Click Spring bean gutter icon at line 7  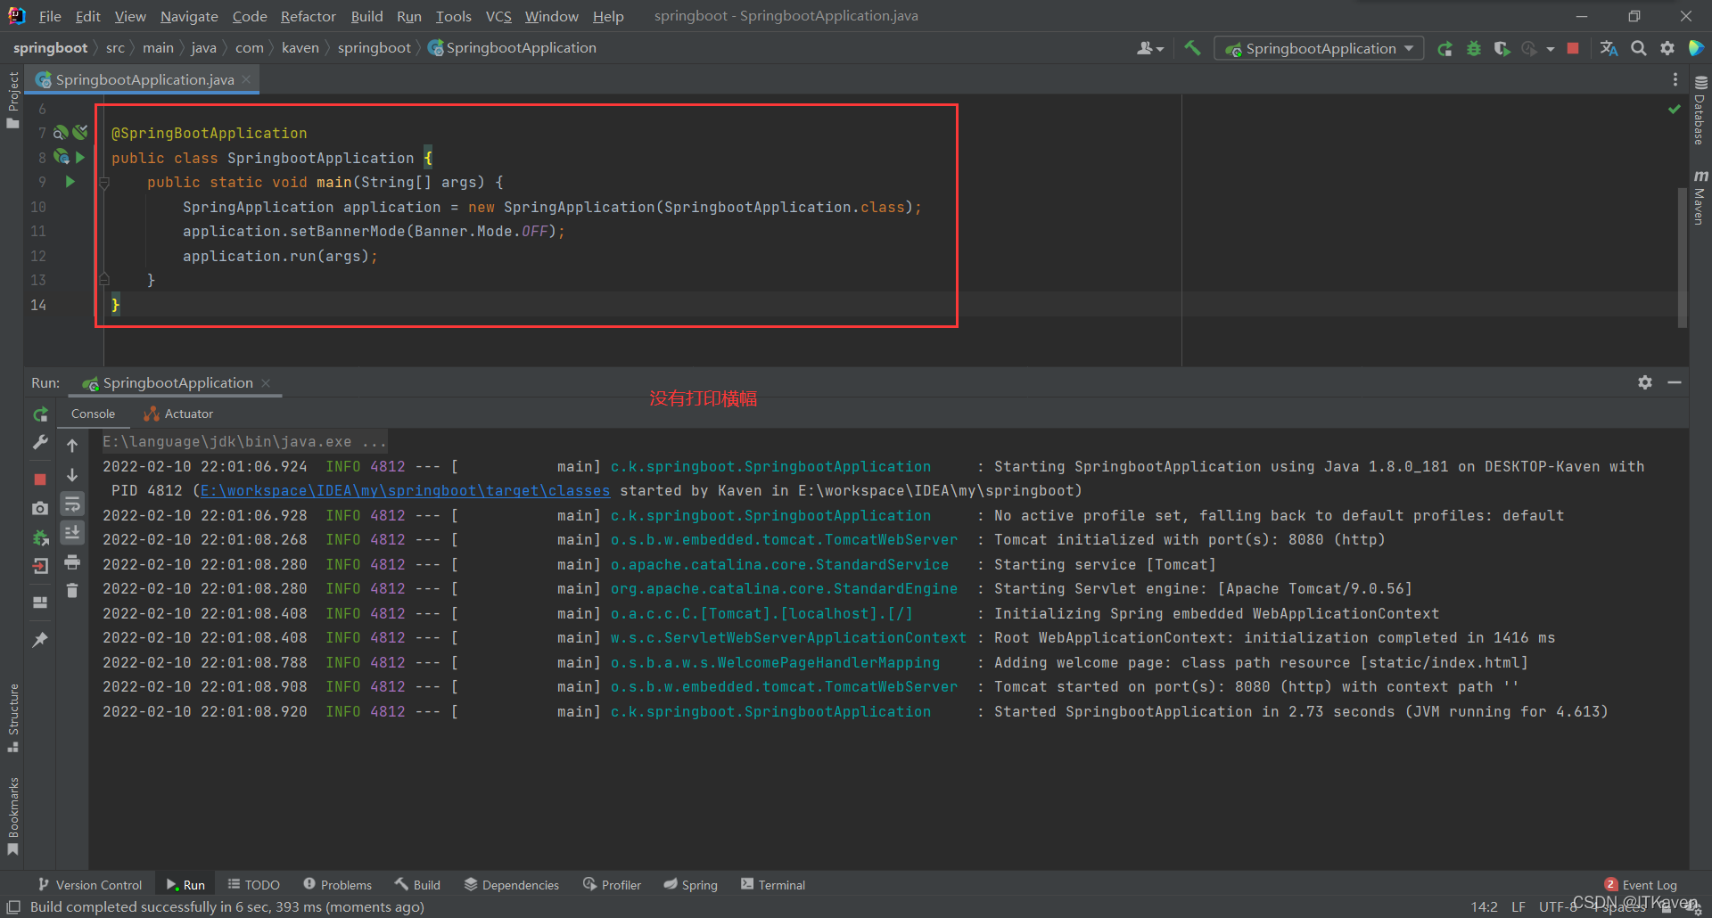tap(61, 133)
